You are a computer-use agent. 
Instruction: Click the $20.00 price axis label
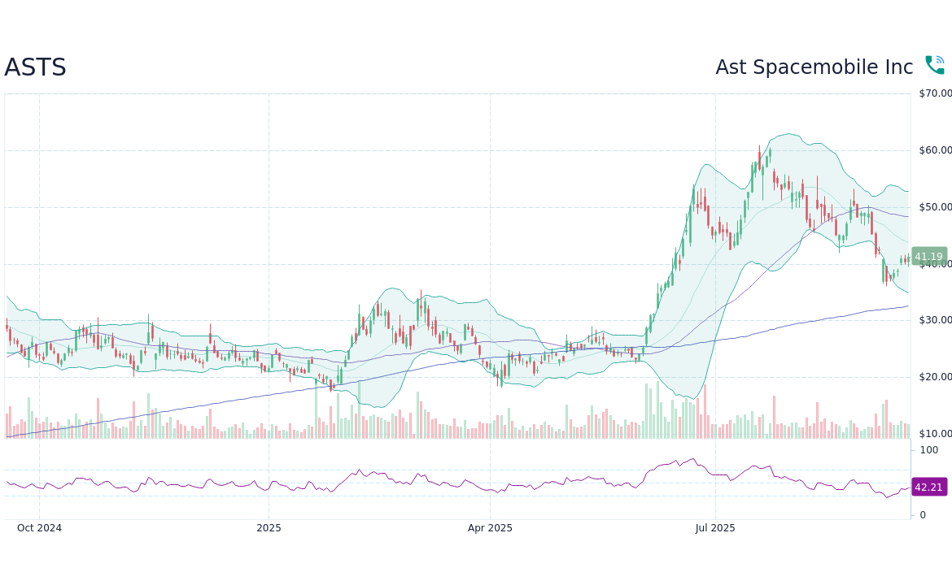pyautogui.click(x=935, y=377)
